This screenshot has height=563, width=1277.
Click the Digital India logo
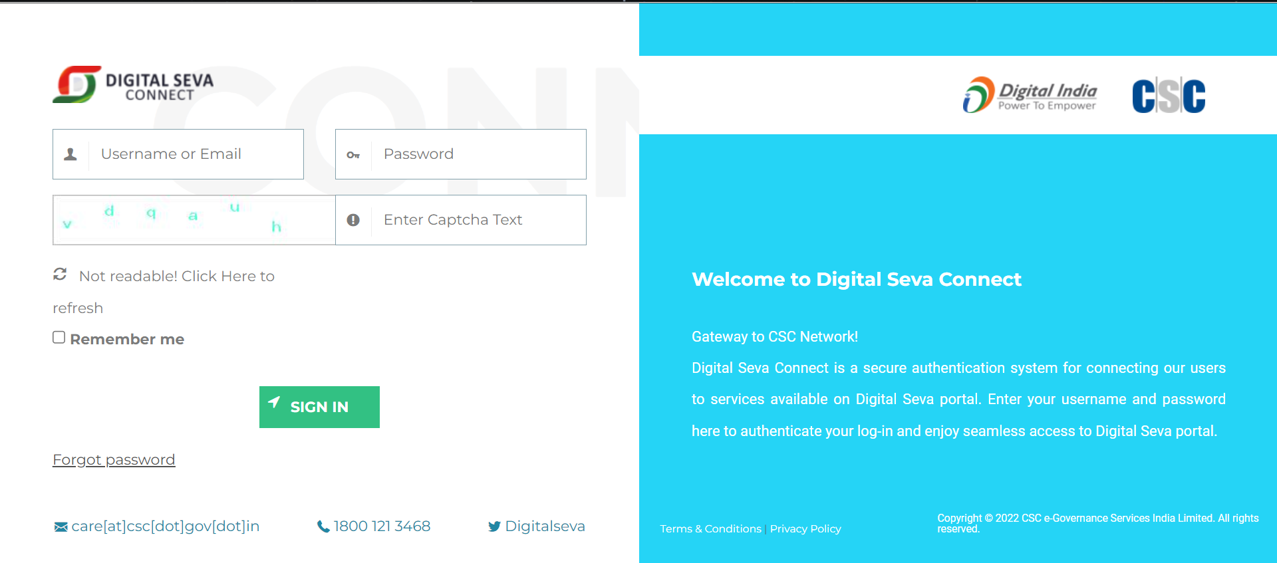coord(1030,95)
